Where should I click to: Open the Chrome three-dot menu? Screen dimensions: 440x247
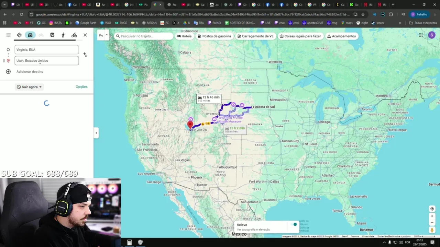(x=434, y=14)
